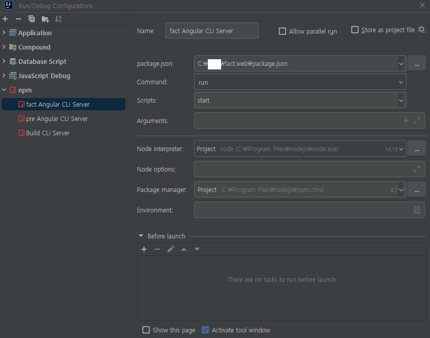Click the Name input field
430x338 pixels.
click(212, 31)
